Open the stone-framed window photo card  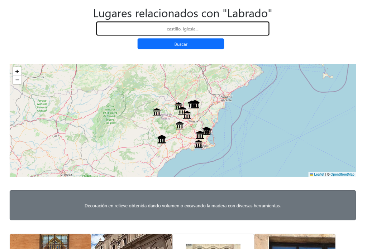pos(295,241)
